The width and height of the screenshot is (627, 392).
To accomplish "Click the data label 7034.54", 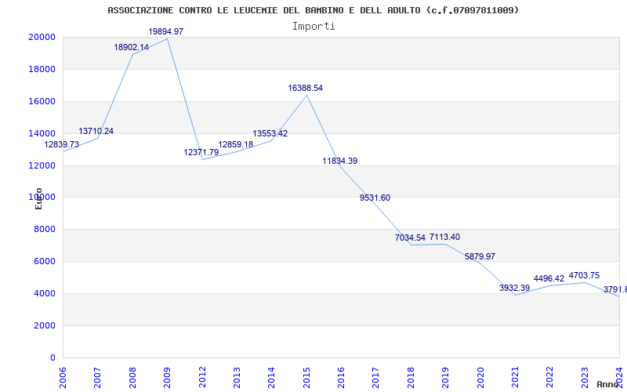I will click(x=410, y=238).
